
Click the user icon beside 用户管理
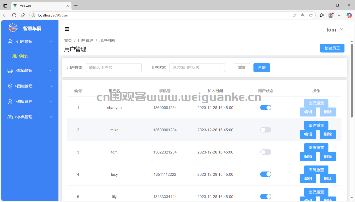point(10,42)
